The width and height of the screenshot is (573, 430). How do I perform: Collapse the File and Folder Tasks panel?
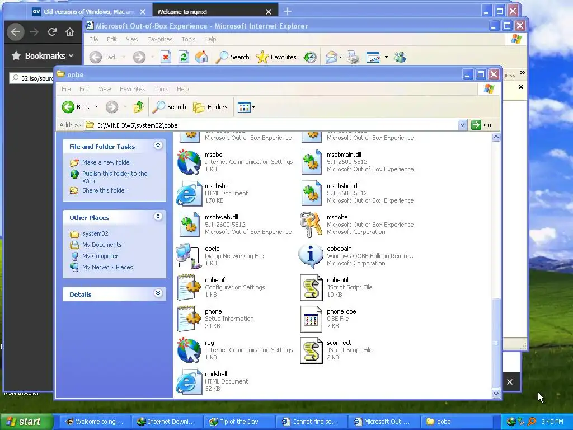158,146
